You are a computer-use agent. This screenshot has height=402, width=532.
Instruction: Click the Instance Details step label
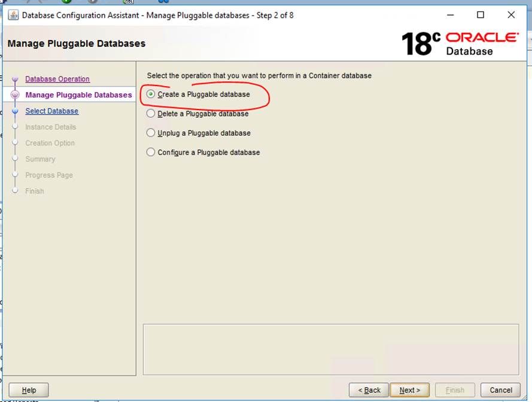click(x=50, y=127)
